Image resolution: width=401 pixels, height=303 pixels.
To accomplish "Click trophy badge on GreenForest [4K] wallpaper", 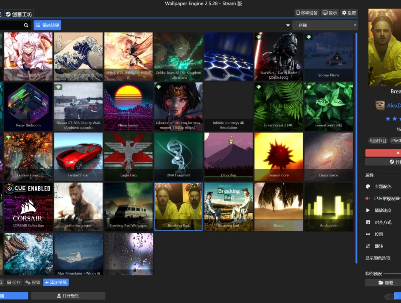I will coord(309,87).
